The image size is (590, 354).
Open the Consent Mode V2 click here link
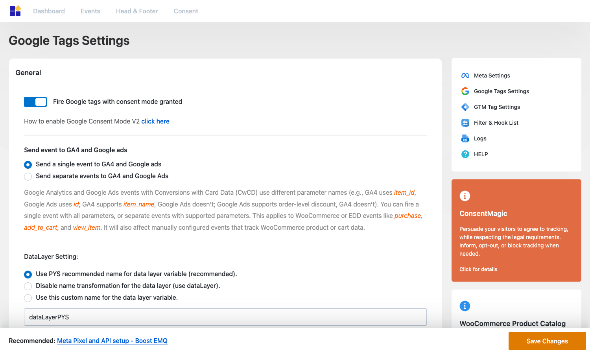pyautogui.click(x=155, y=121)
